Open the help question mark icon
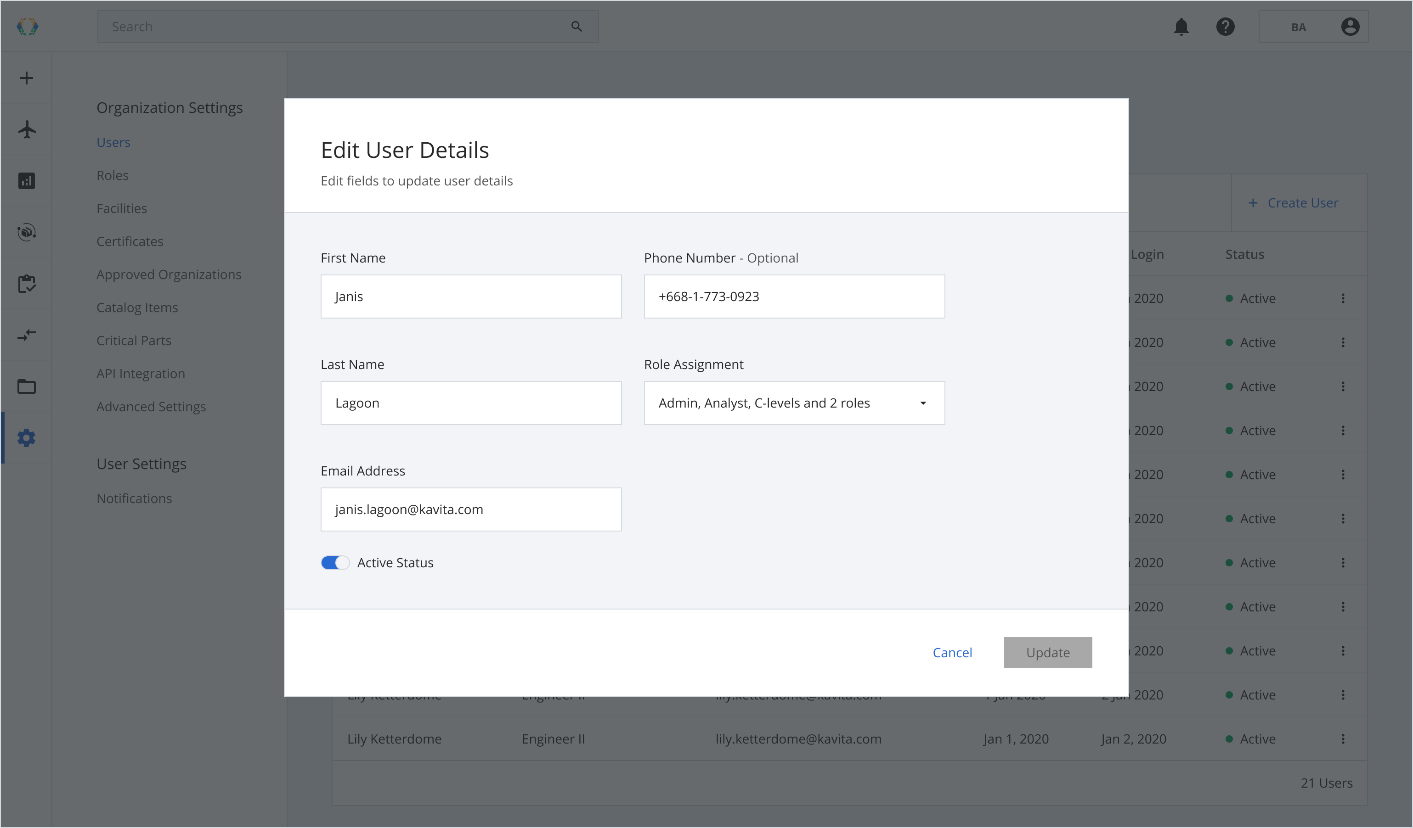1413x828 pixels. [x=1225, y=26]
